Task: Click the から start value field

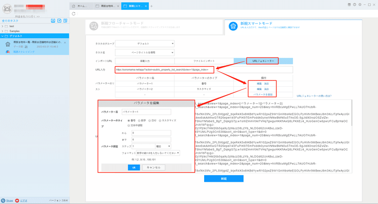Action: [151, 133]
